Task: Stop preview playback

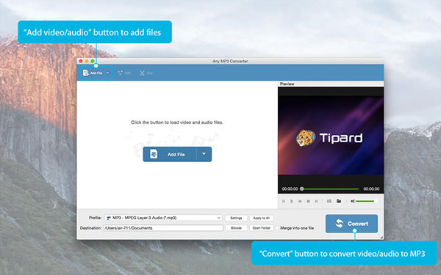Action: coord(308,201)
